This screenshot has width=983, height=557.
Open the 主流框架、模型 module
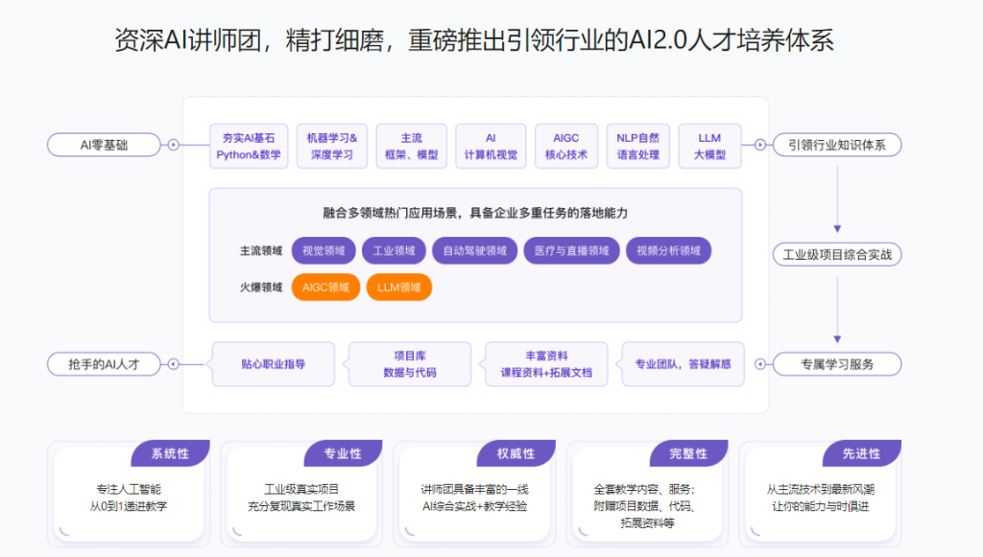click(410, 146)
